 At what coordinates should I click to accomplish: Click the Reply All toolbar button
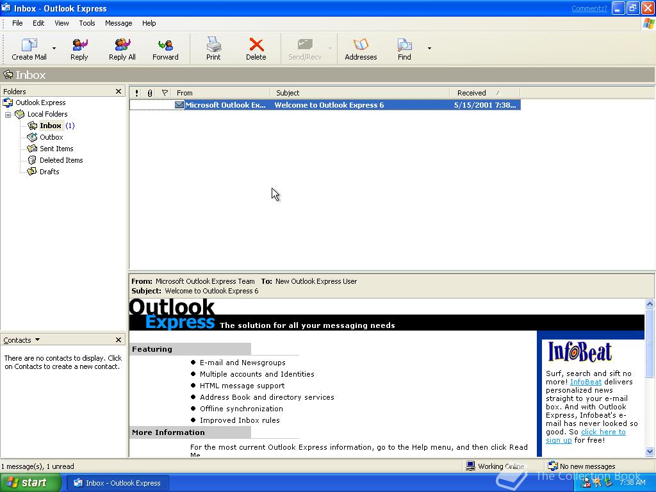click(x=122, y=49)
